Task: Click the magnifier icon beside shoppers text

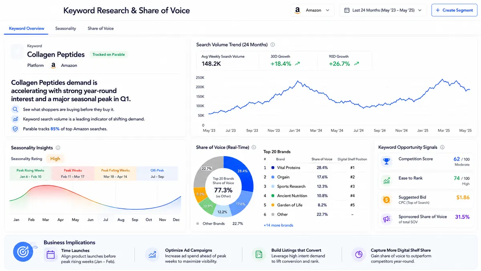Action: [15, 109]
